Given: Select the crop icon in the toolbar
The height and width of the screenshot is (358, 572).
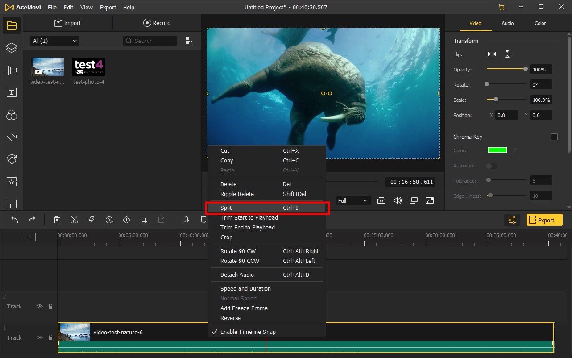Looking at the screenshot, I should click(143, 220).
